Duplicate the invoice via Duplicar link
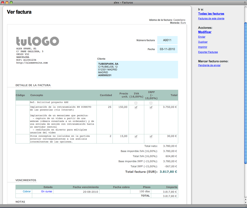The height and width of the screenshot is (208, 247). tap(203, 42)
